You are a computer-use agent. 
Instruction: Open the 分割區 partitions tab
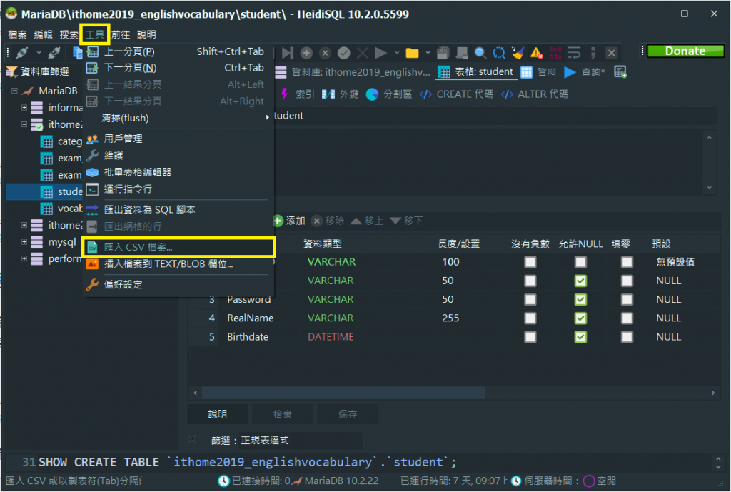click(389, 94)
